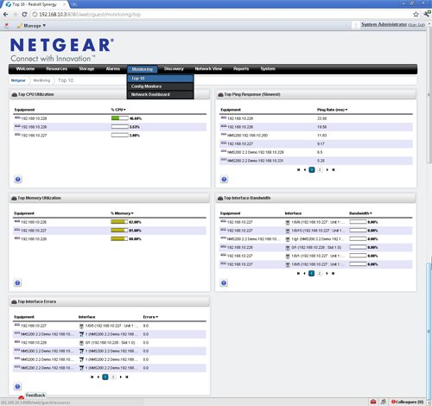The image size is (432, 406).
Task: Click the Top CPU Utilization panel header icon
Action: tap(14, 95)
